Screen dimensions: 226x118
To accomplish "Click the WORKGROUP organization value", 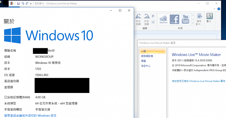I will pyautogui.click(x=44, y=57).
